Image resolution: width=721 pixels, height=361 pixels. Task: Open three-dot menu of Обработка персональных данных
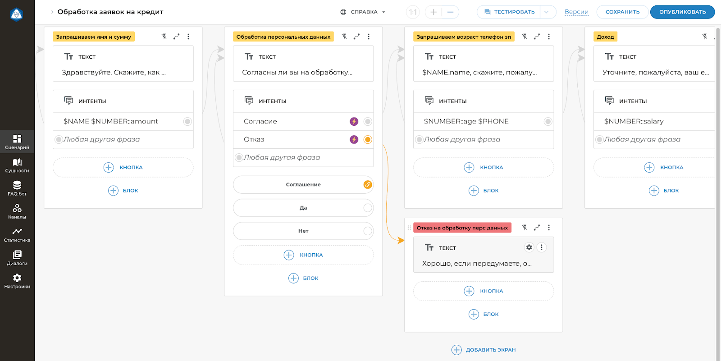(x=369, y=37)
